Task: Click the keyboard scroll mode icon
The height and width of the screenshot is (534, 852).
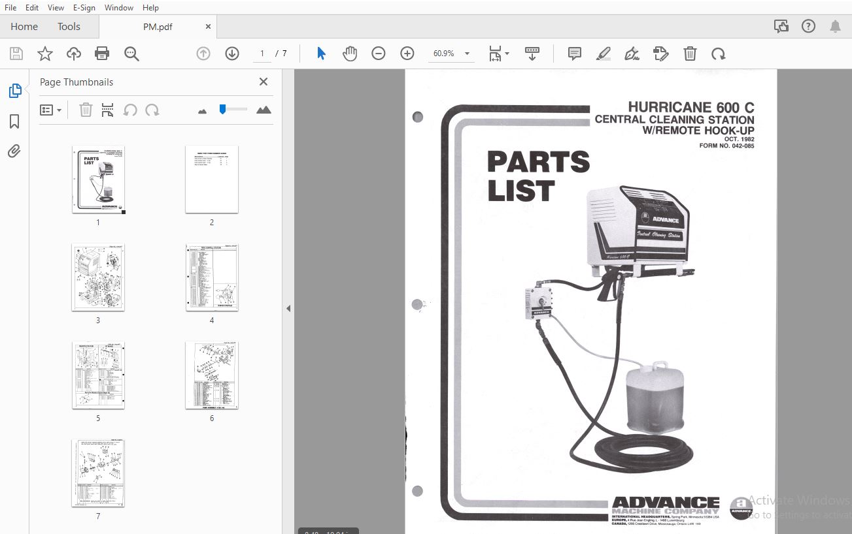Action: pyautogui.click(x=532, y=54)
